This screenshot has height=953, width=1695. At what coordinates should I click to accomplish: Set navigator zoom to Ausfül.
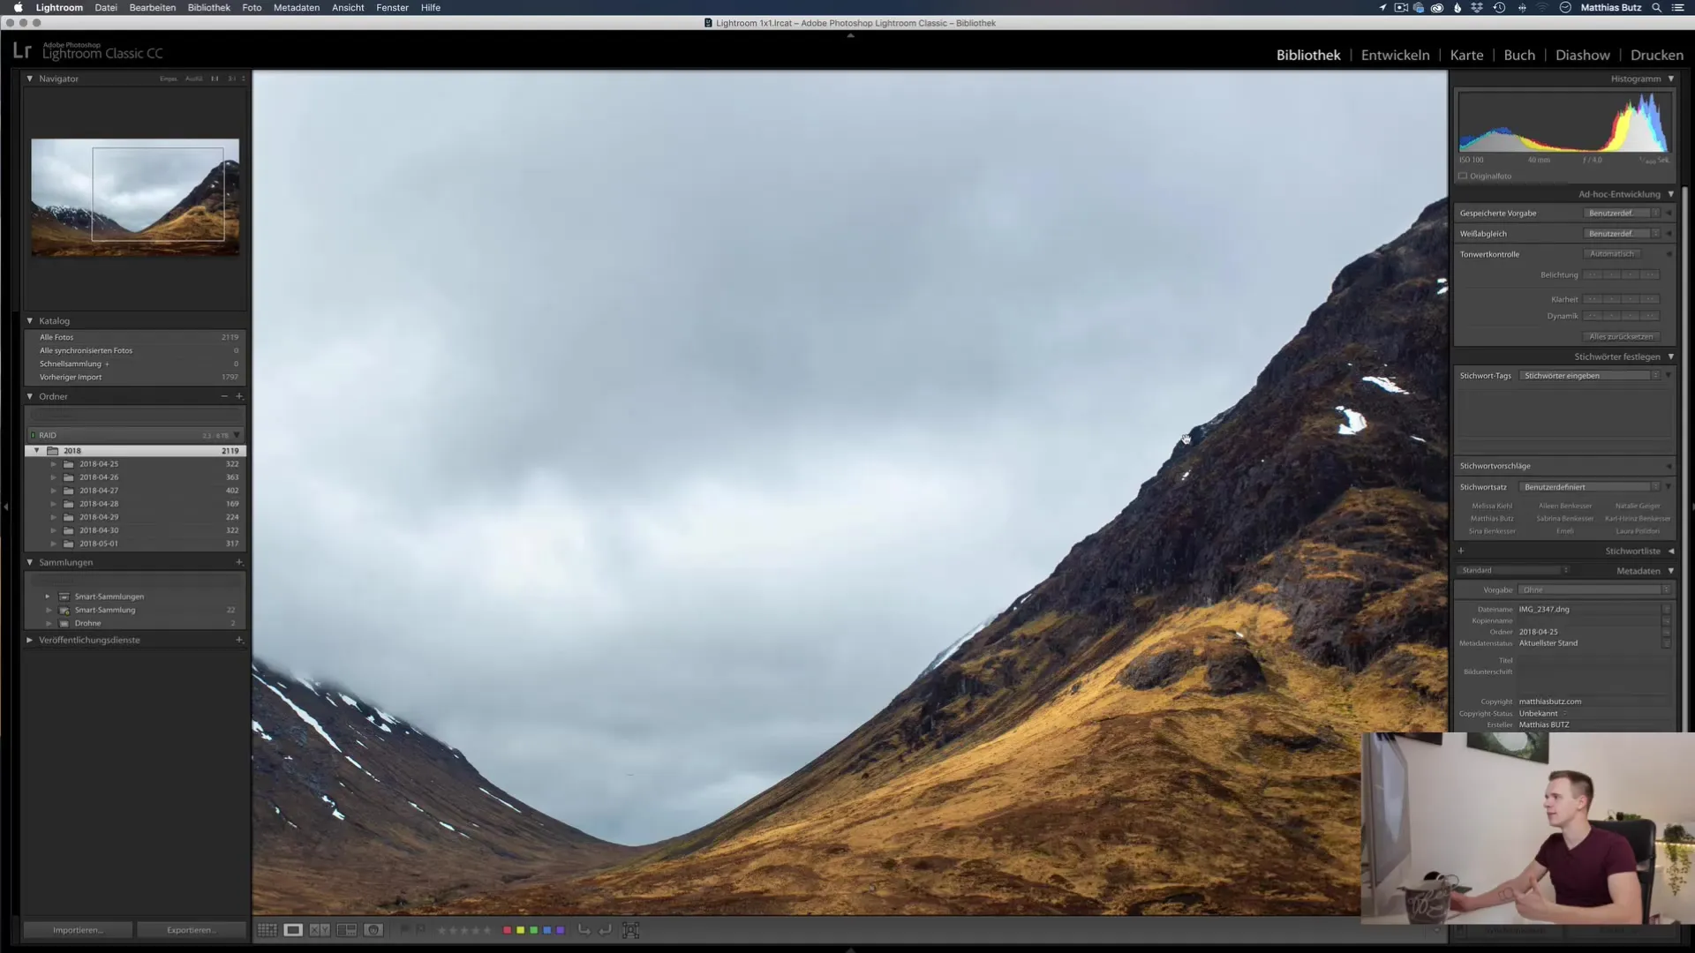tap(194, 79)
